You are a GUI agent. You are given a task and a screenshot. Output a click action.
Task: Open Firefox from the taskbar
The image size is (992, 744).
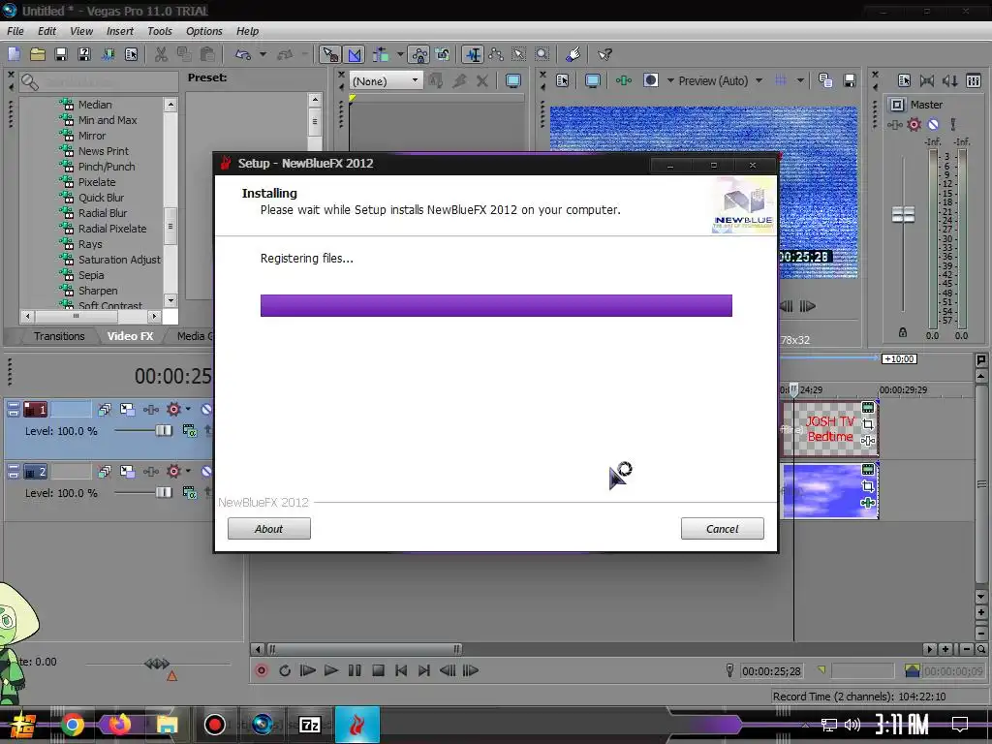(119, 725)
